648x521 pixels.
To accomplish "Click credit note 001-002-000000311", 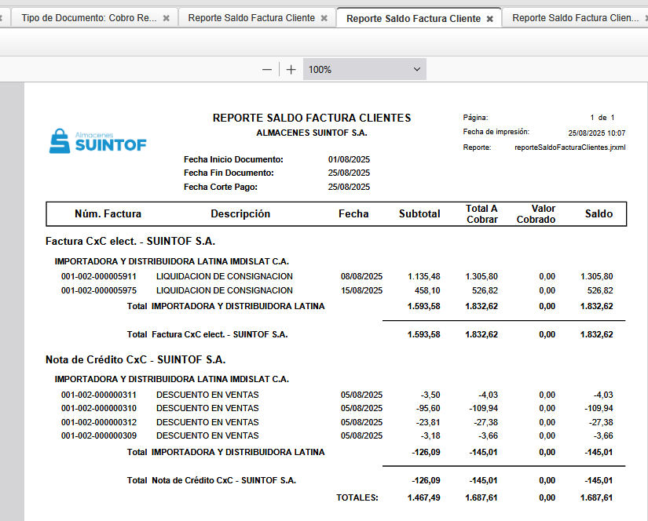I will [99, 395].
